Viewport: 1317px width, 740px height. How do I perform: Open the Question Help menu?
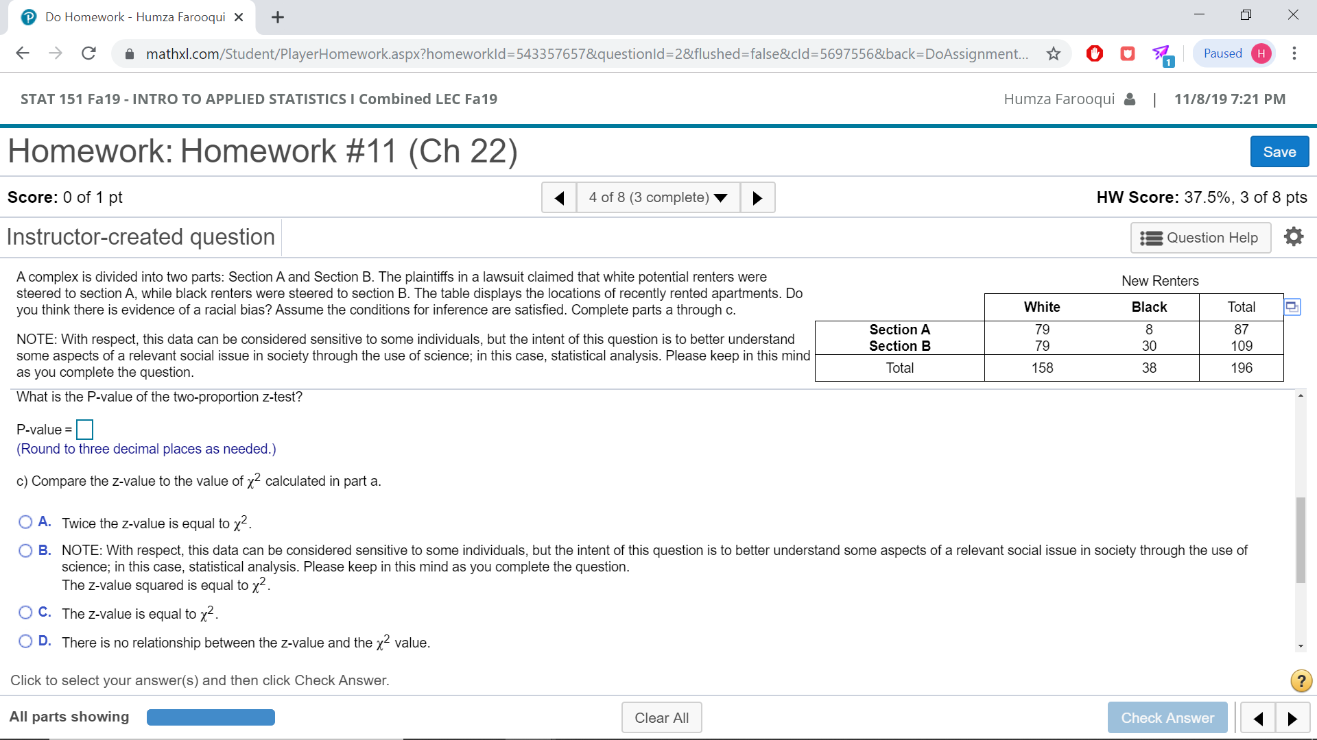1200,238
